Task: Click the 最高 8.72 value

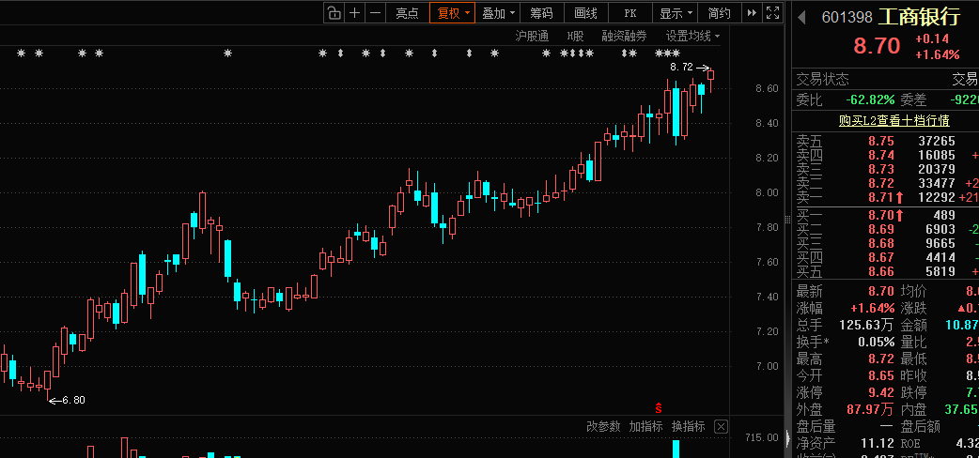Action: pyautogui.click(x=881, y=359)
